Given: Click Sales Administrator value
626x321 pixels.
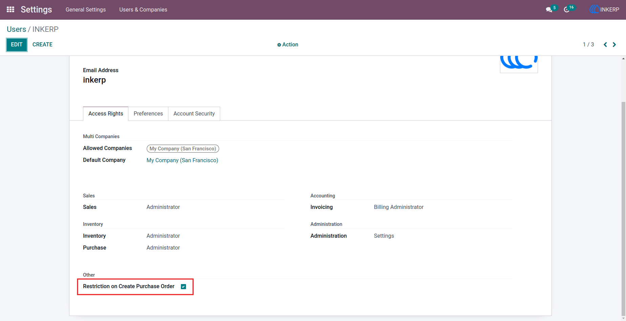Looking at the screenshot, I should click(x=163, y=207).
